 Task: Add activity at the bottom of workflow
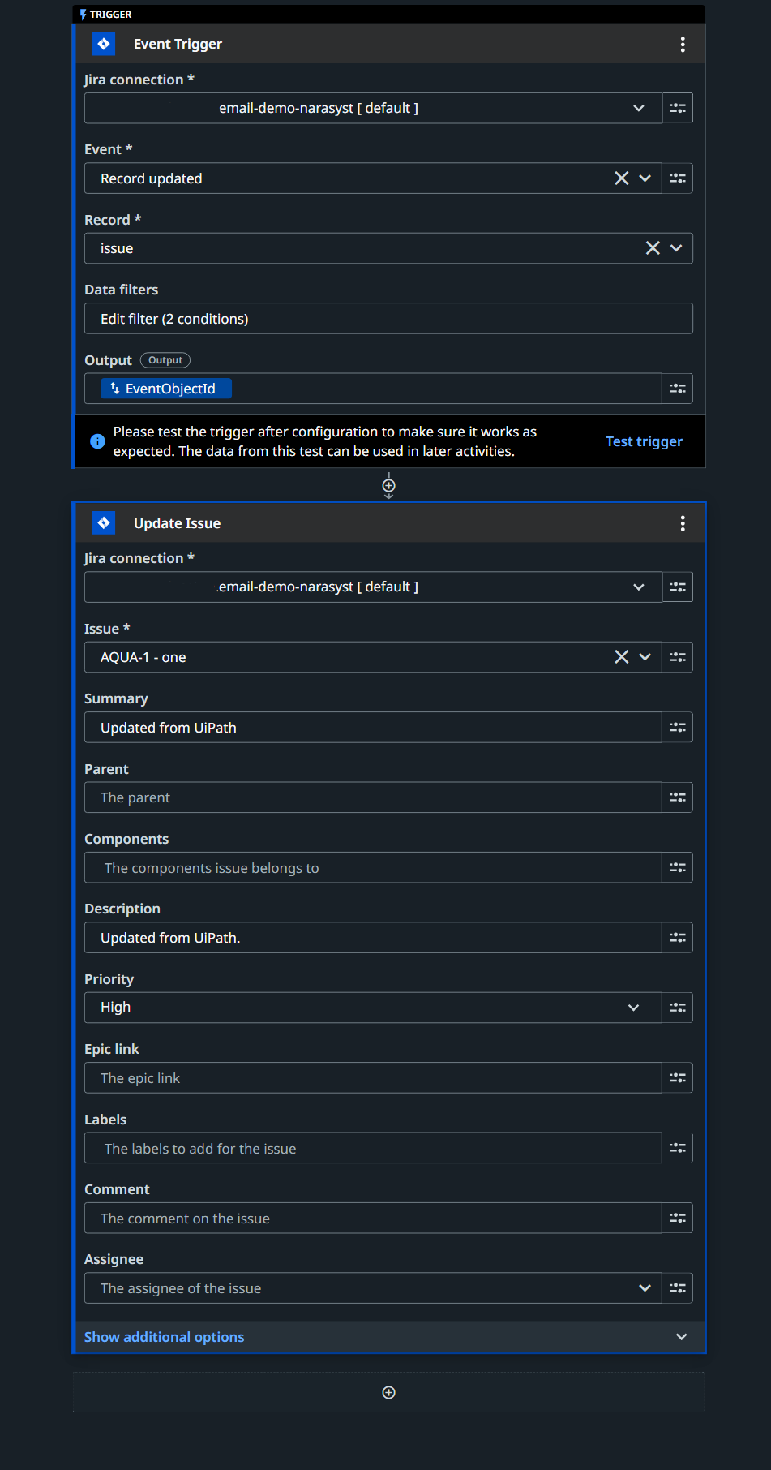pyautogui.click(x=389, y=1392)
